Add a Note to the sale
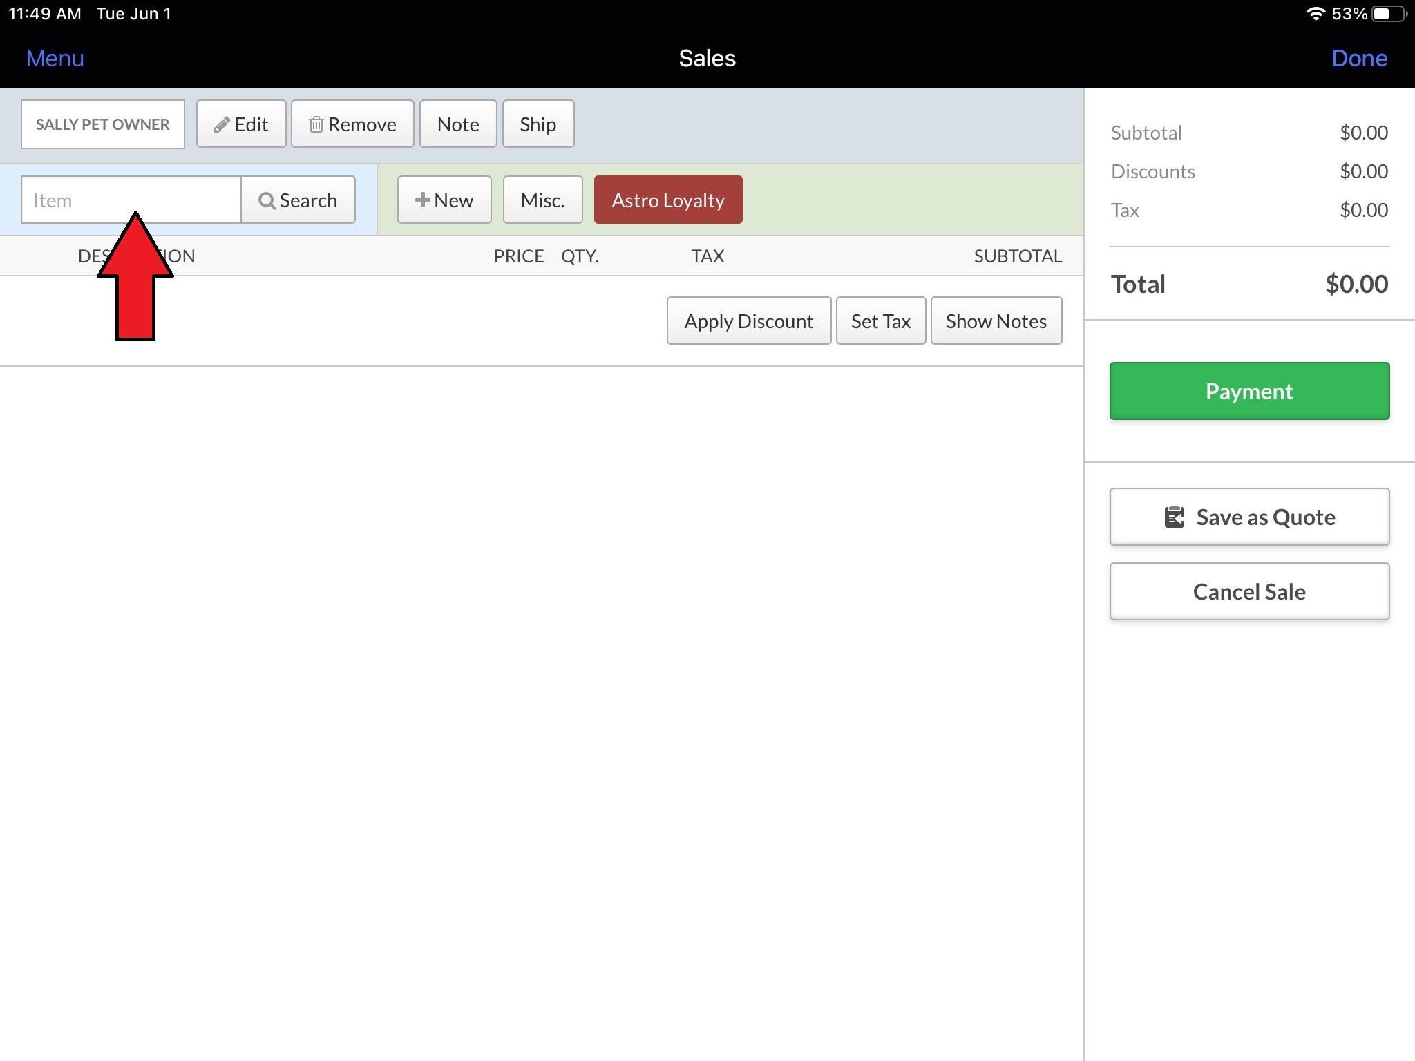This screenshot has height=1061, width=1415. (458, 125)
